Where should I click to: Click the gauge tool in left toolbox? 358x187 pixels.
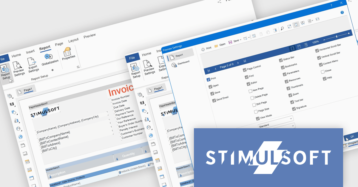coord(18,129)
